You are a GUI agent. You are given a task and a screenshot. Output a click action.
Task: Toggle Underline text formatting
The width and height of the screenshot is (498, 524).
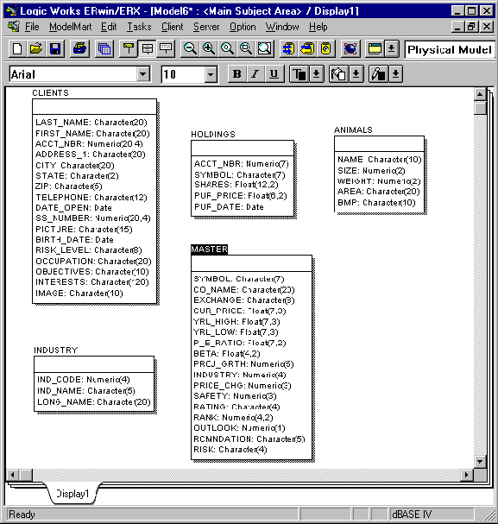click(x=274, y=74)
